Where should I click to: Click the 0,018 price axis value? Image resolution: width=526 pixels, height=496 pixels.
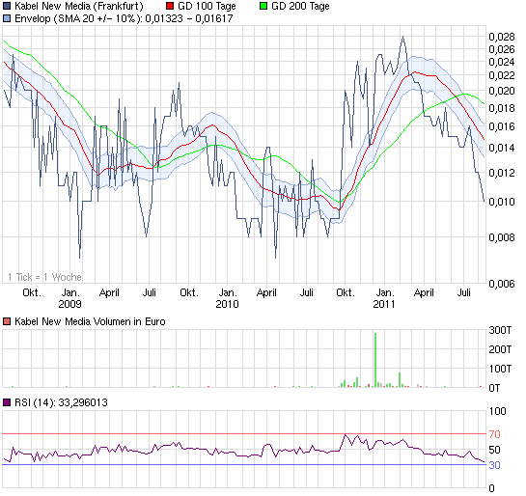(502, 108)
